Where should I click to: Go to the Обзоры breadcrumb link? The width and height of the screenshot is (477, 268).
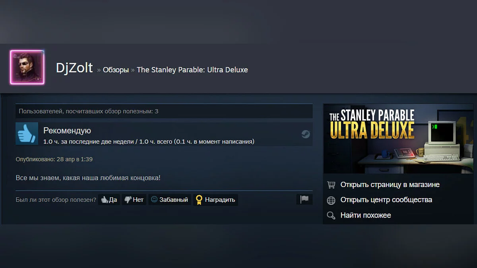[116, 70]
